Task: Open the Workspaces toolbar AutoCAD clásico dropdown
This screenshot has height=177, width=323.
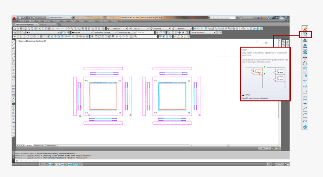Action: point(203,33)
